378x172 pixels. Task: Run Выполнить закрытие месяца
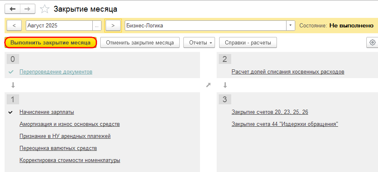pos(51,43)
